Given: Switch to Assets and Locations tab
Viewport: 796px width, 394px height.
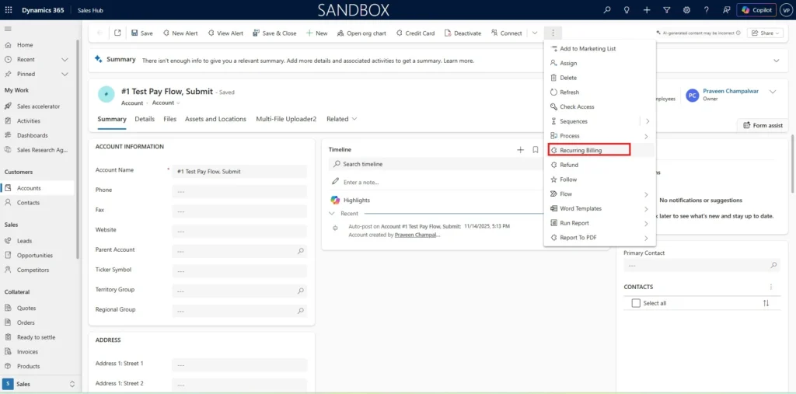Looking at the screenshot, I should click(216, 119).
